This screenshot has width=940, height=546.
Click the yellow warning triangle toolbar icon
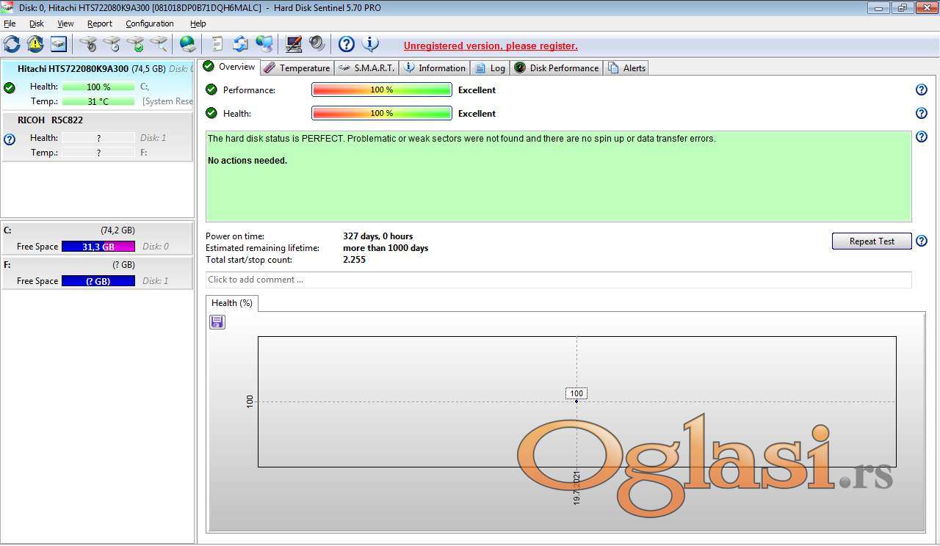(35, 44)
